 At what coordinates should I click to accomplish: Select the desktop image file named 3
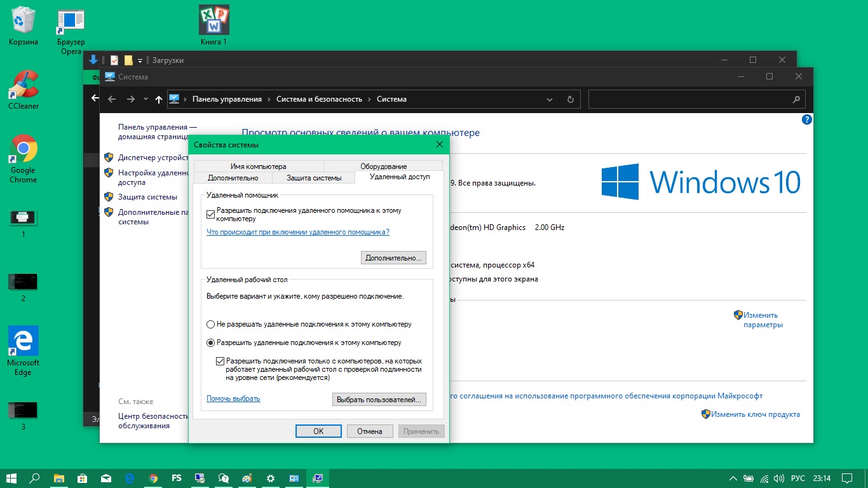pyautogui.click(x=24, y=416)
